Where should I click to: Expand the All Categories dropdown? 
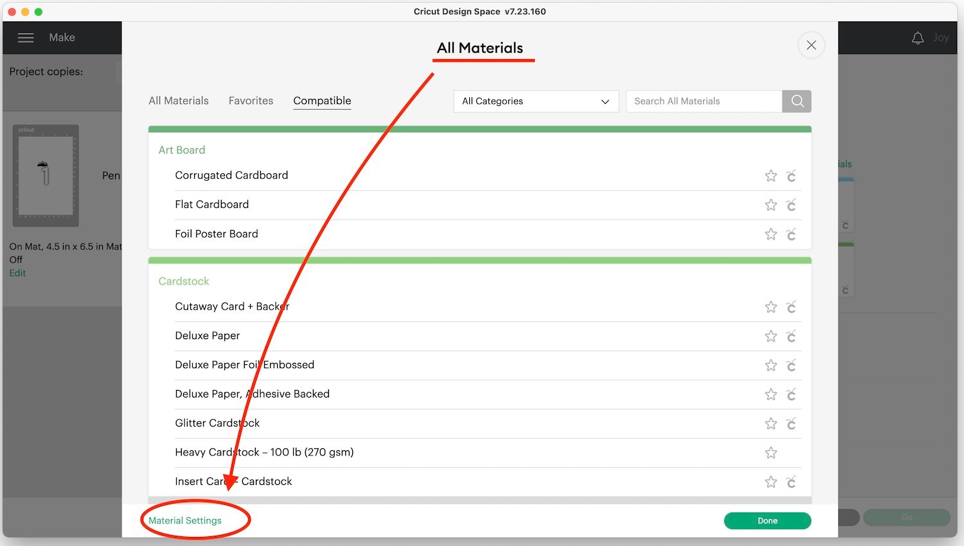535,101
